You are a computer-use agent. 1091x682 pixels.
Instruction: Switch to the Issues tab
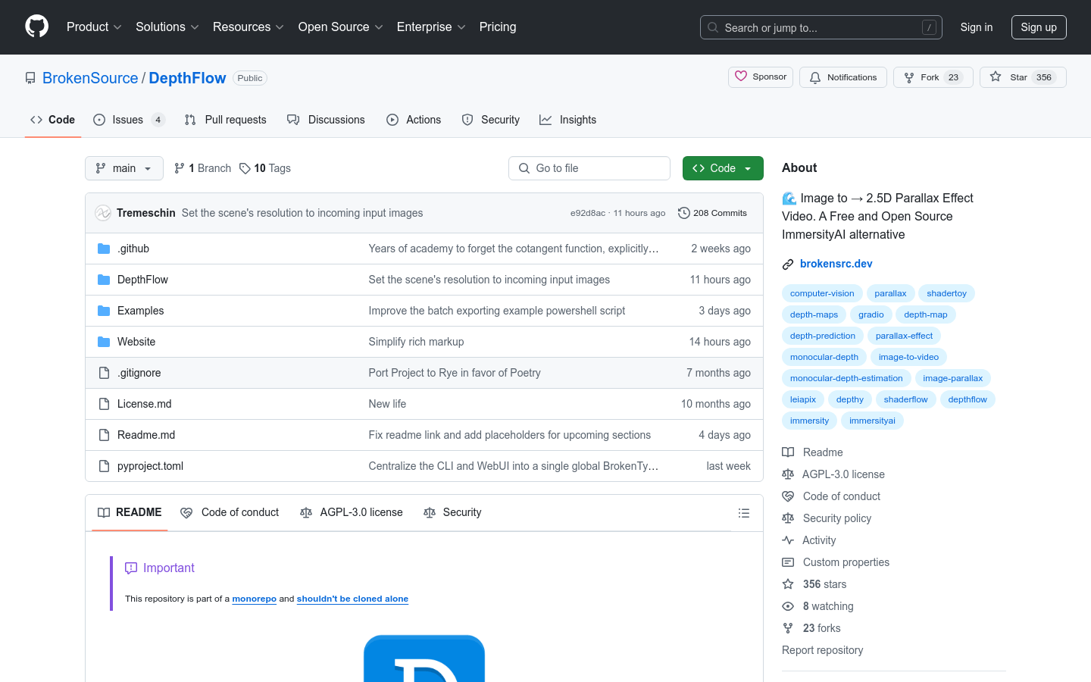pyautogui.click(x=129, y=120)
